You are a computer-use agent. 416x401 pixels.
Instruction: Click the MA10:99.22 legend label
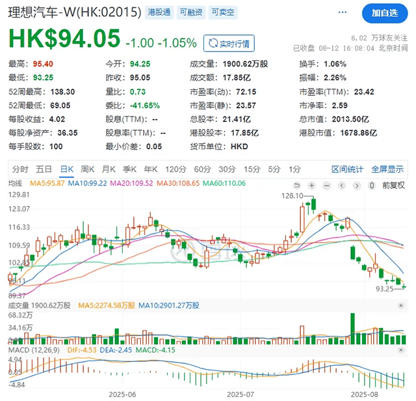pos(88,184)
